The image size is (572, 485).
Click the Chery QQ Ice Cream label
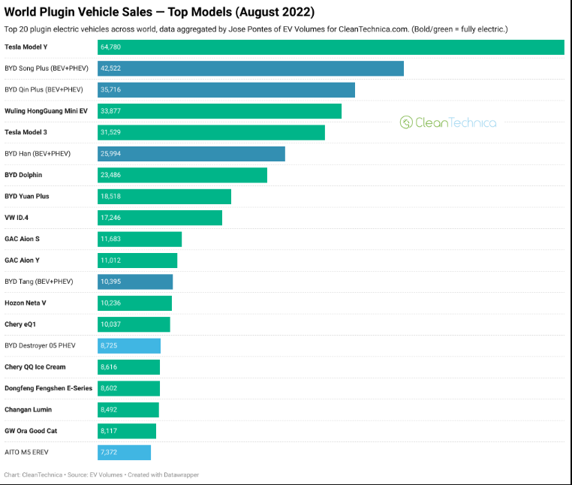click(x=35, y=367)
